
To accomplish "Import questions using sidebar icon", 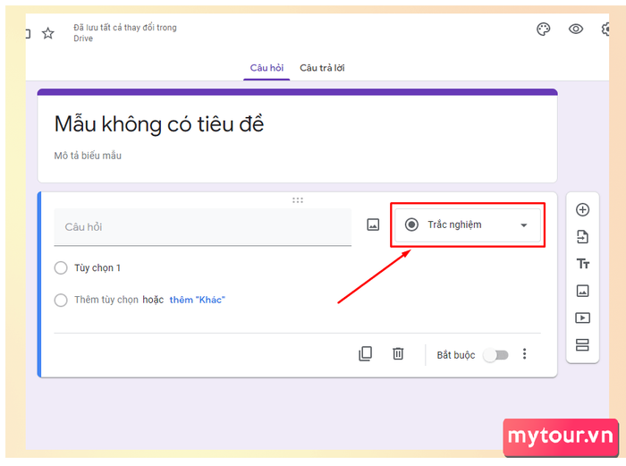I will 582,237.
